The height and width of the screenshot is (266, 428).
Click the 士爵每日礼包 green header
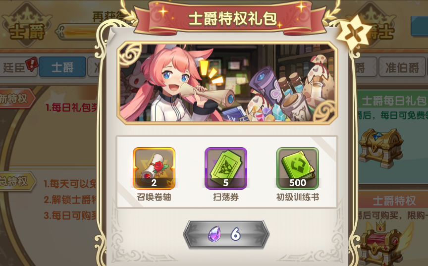pyautogui.click(x=392, y=101)
